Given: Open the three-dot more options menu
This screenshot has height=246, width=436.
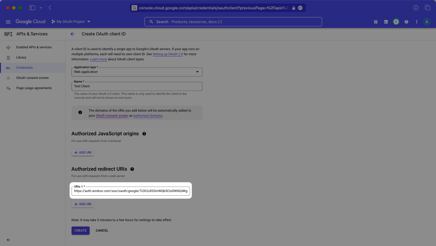Looking at the screenshot, I should pyautogui.click(x=416, y=22).
